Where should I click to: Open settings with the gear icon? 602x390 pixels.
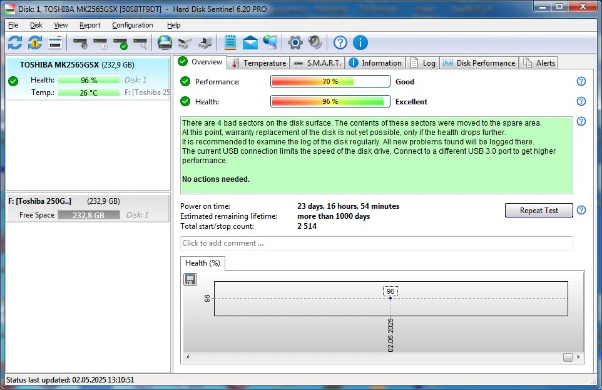pos(295,42)
